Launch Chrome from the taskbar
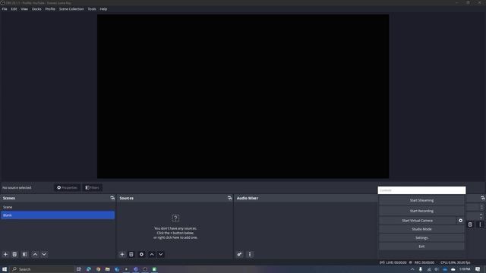This screenshot has height=273, width=486. (98, 269)
